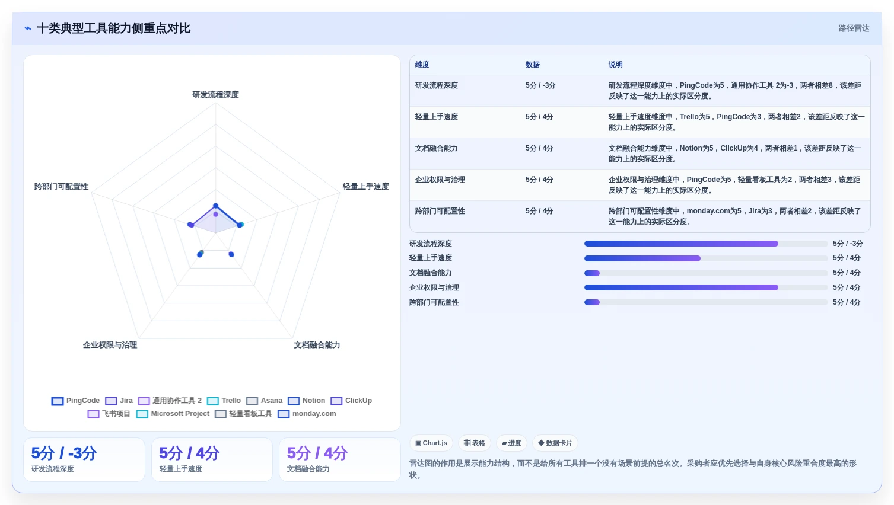The width and height of the screenshot is (894, 505).
Task: Click the 十类典型工具能力侧重点对比 heading
Action: coord(113,28)
